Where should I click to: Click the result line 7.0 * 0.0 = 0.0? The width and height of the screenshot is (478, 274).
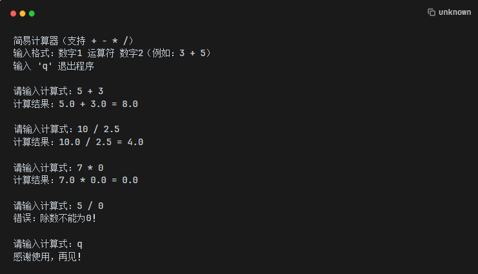[x=75, y=180]
